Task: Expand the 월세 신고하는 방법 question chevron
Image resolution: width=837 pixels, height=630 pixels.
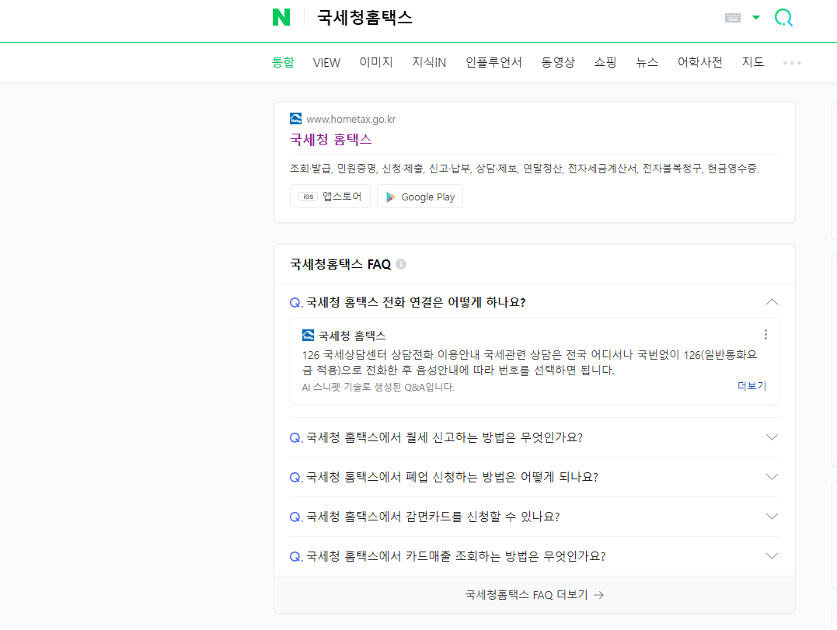Action: coord(772,437)
